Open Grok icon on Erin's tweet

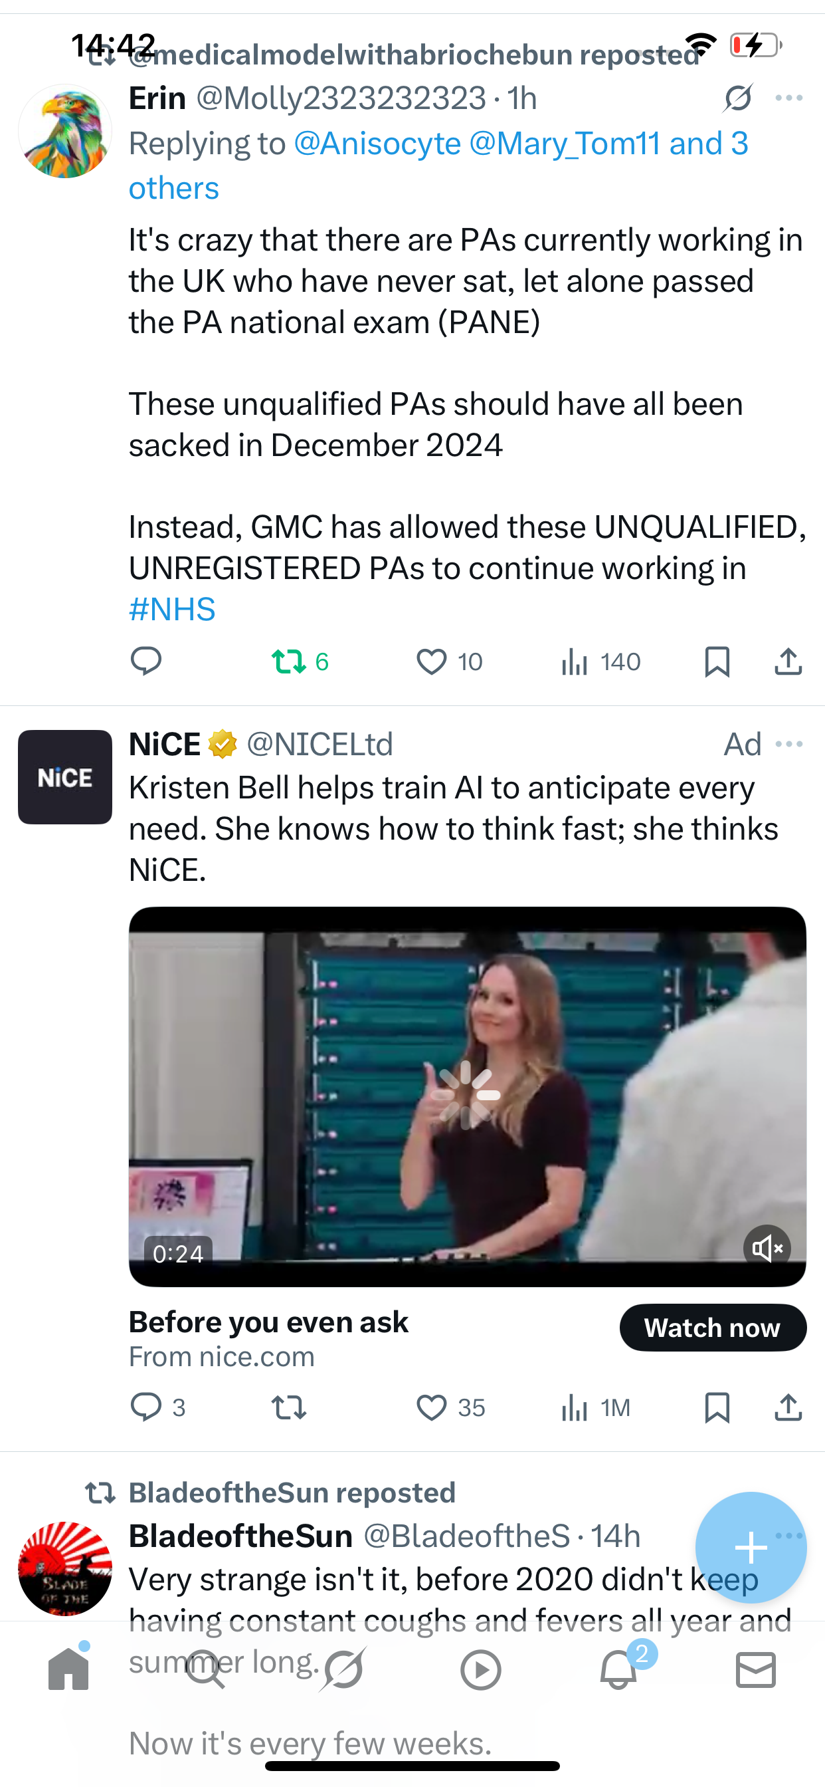pyautogui.click(x=737, y=98)
